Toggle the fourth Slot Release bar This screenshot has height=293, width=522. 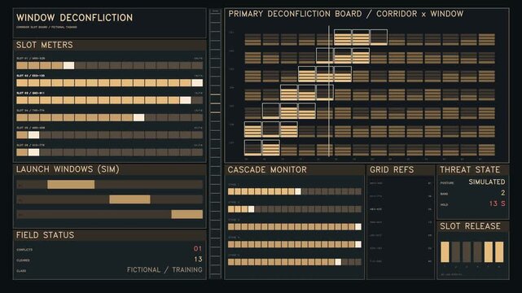(478, 251)
